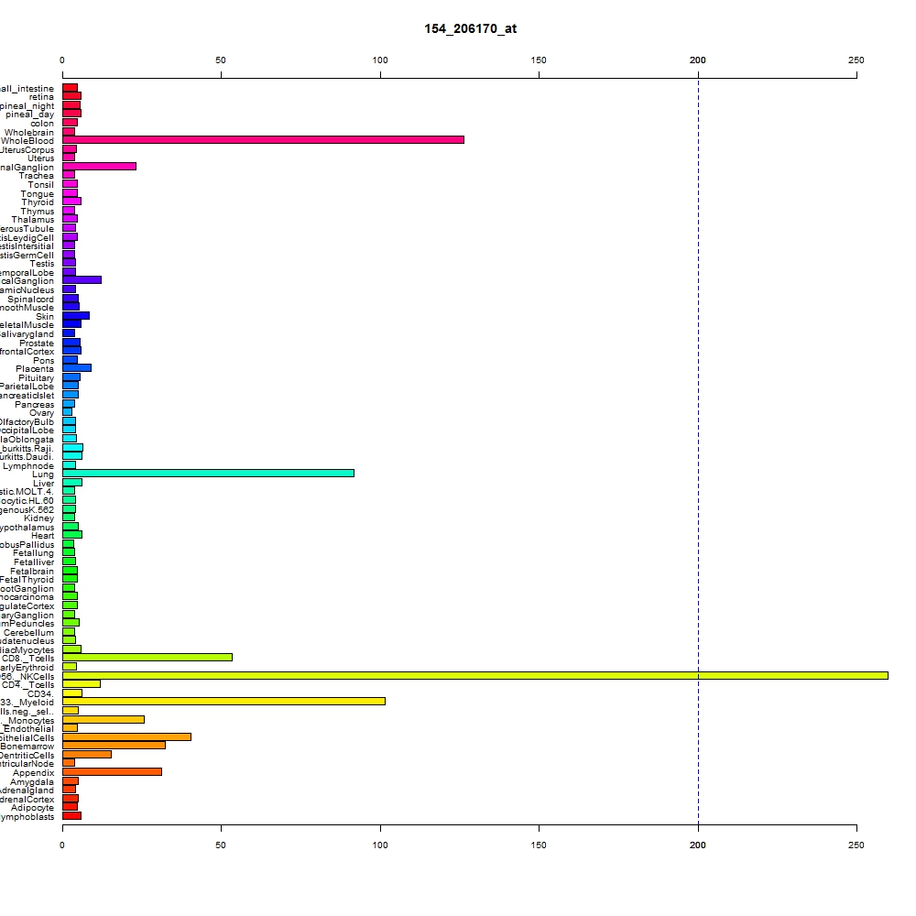Select the Myeloid yellow bar
Viewport: 916px width, 916px height.
coord(224,701)
